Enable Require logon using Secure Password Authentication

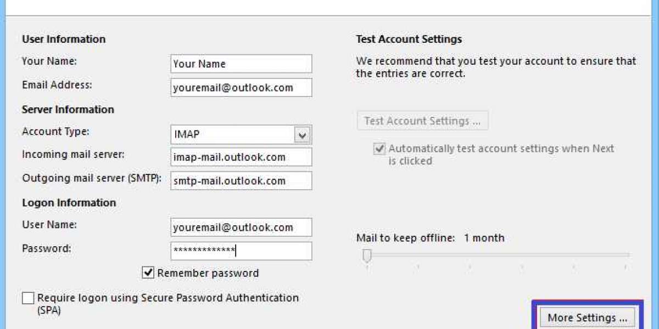27,298
